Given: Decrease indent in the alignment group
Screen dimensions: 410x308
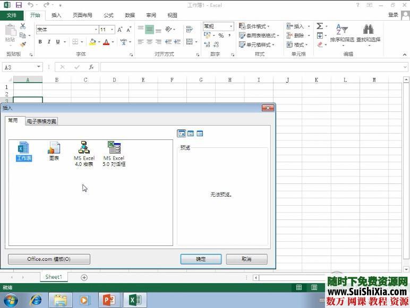Looking at the screenshot, I should coord(168,42).
